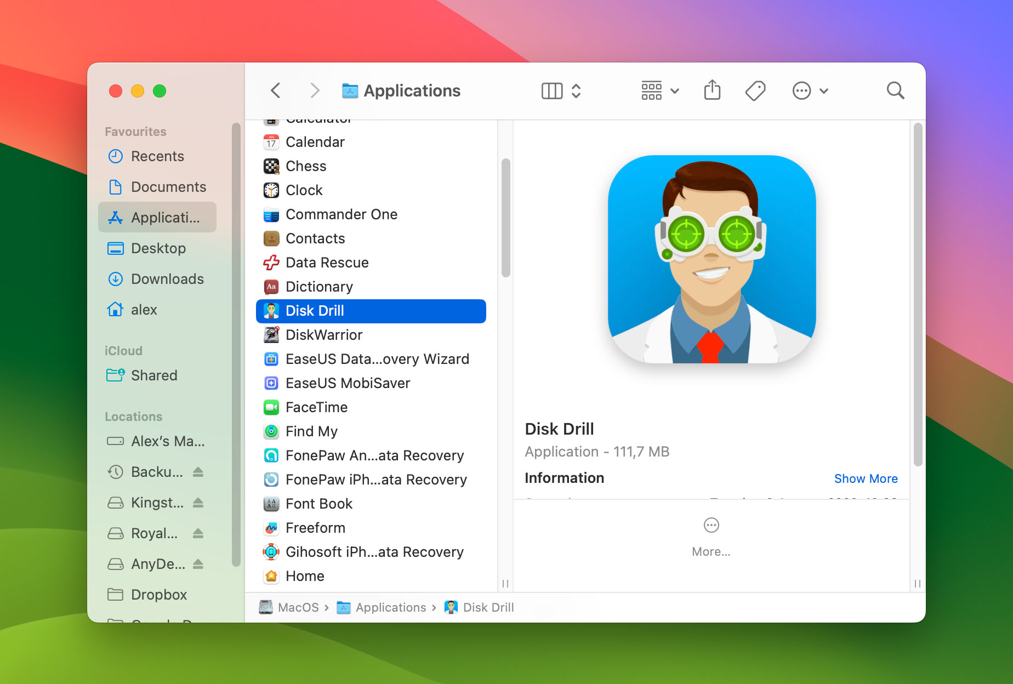Switch view using the column view icon

(x=552, y=90)
